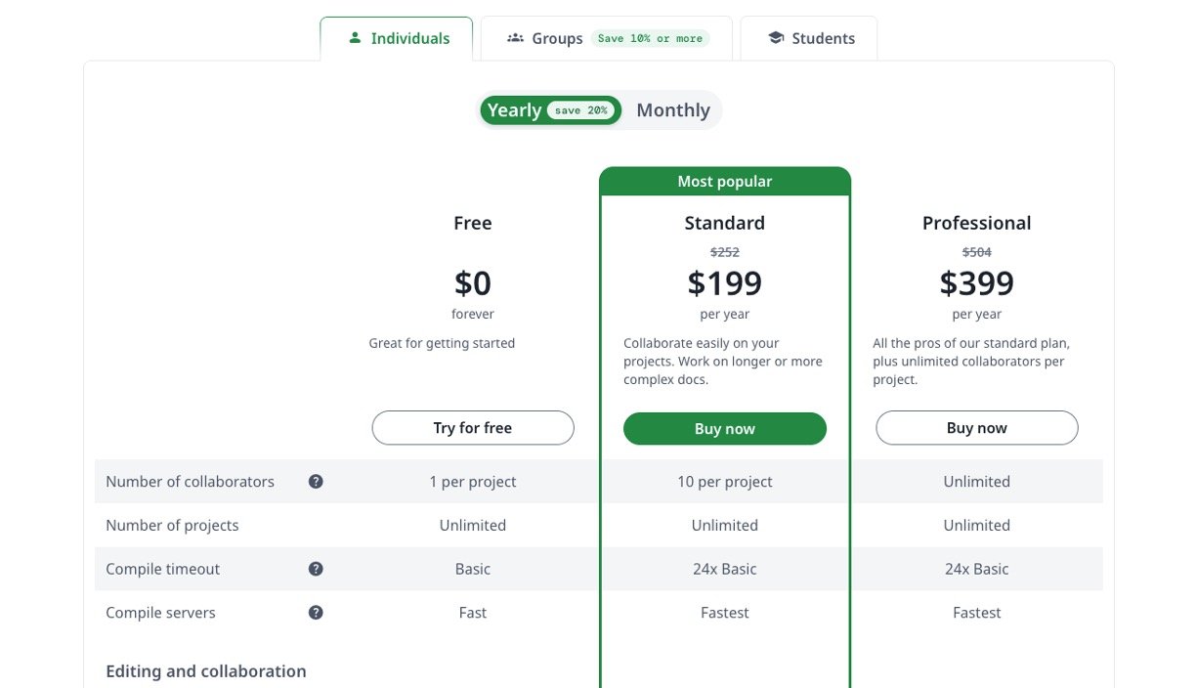
Task: Click the person icon on Individuals tab
Action: [355, 38]
